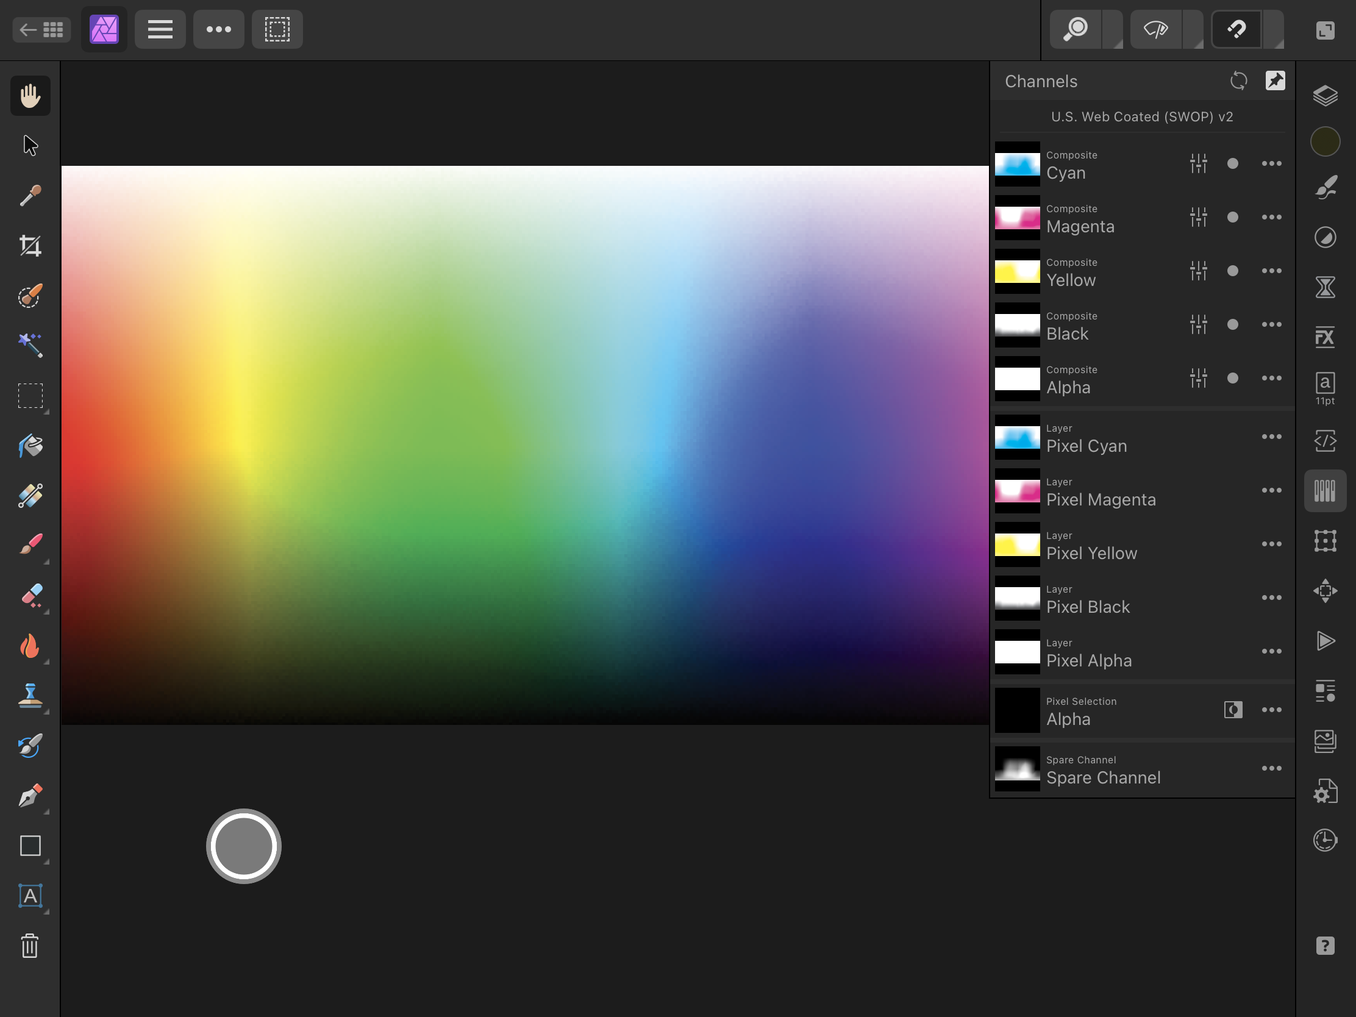Toggle visibility of Composite Cyan channel
The image size is (1356, 1017).
coord(1232,163)
